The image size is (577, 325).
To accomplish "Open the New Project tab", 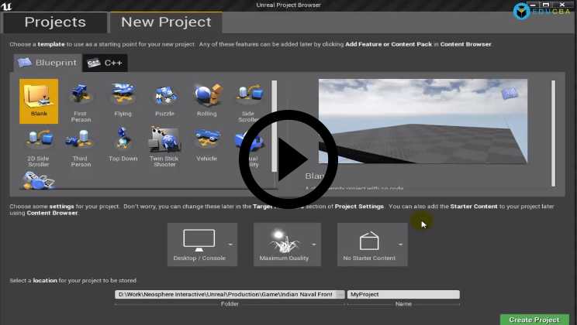I will click(x=166, y=22).
